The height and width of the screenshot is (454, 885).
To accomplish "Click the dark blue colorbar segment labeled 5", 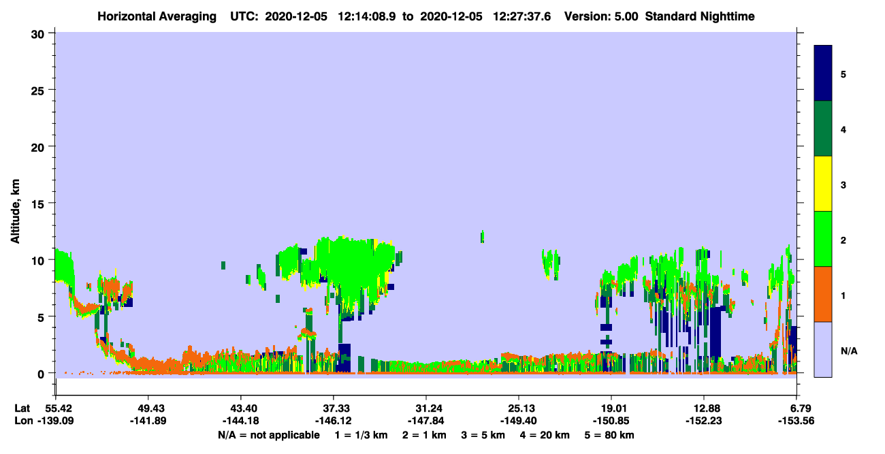I will pyautogui.click(x=823, y=74).
